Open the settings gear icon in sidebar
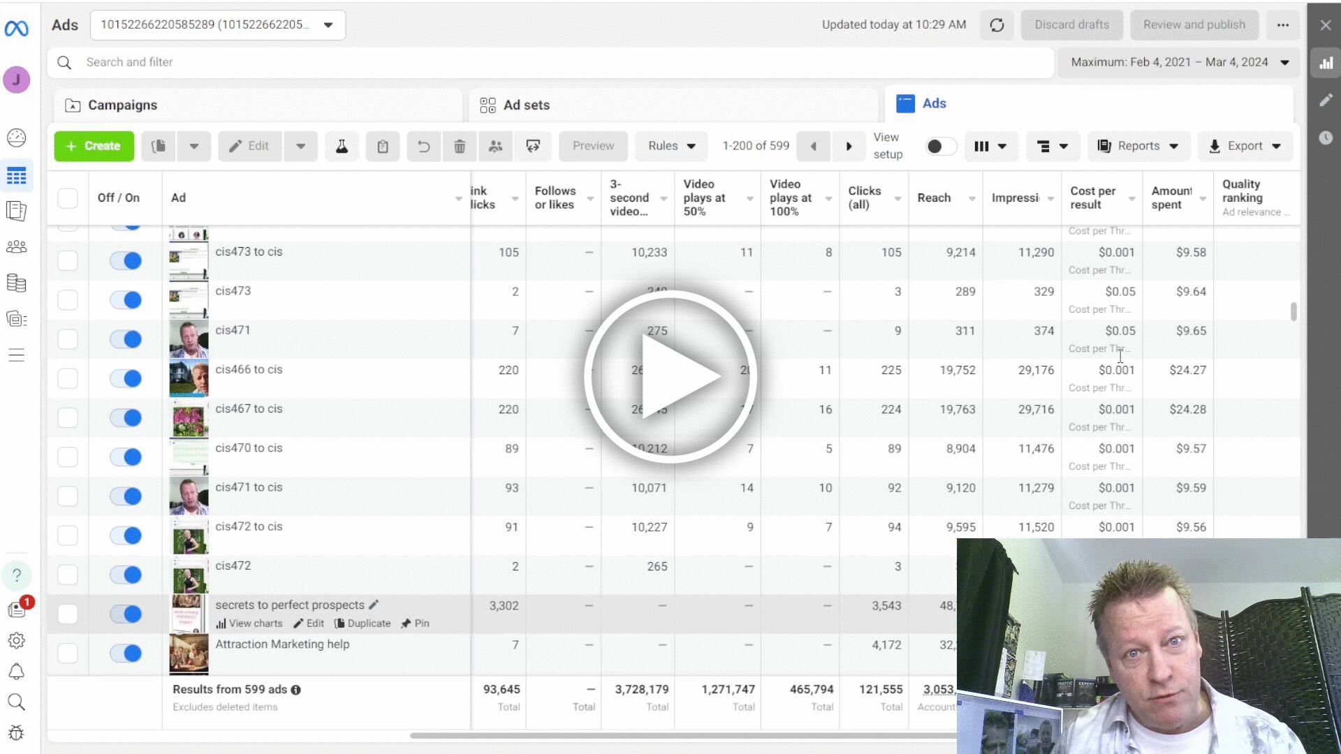Viewport: 1341px width, 754px height. pyautogui.click(x=16, y=640)
